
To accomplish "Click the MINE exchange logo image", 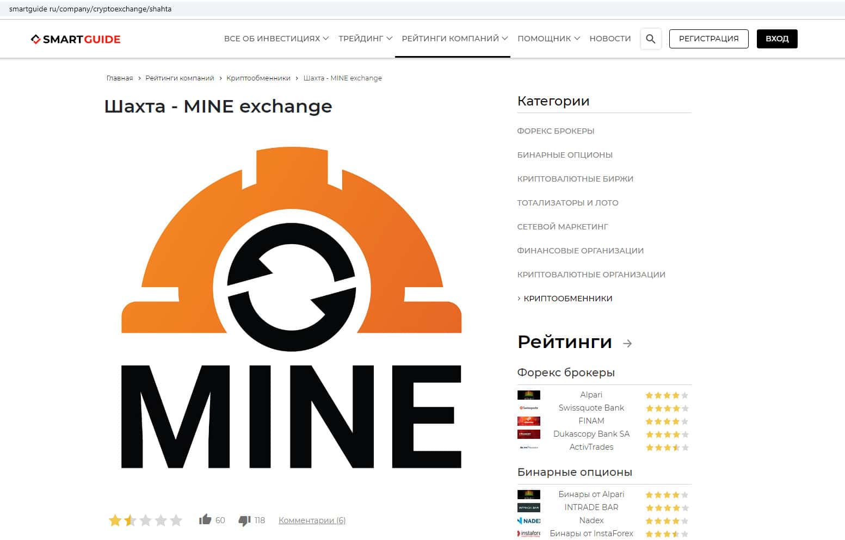I will tap(292, 307).
